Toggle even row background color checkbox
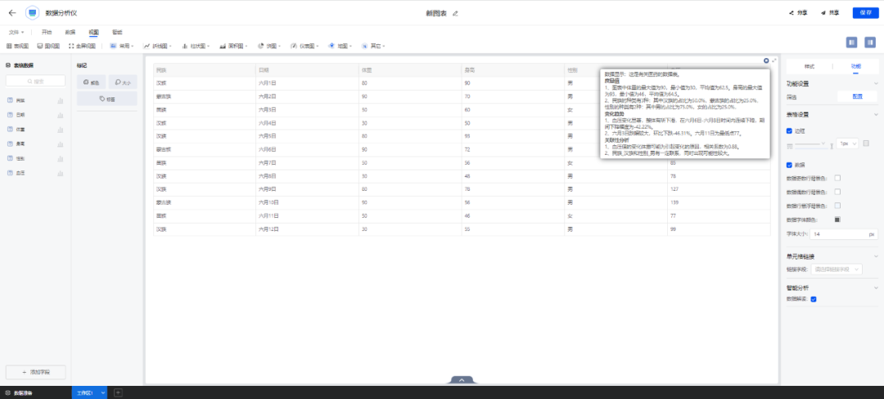The height and width of the screenshot is (399, 884). [x=837, y=192]
